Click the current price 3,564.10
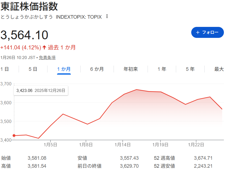 pos(24,35)
